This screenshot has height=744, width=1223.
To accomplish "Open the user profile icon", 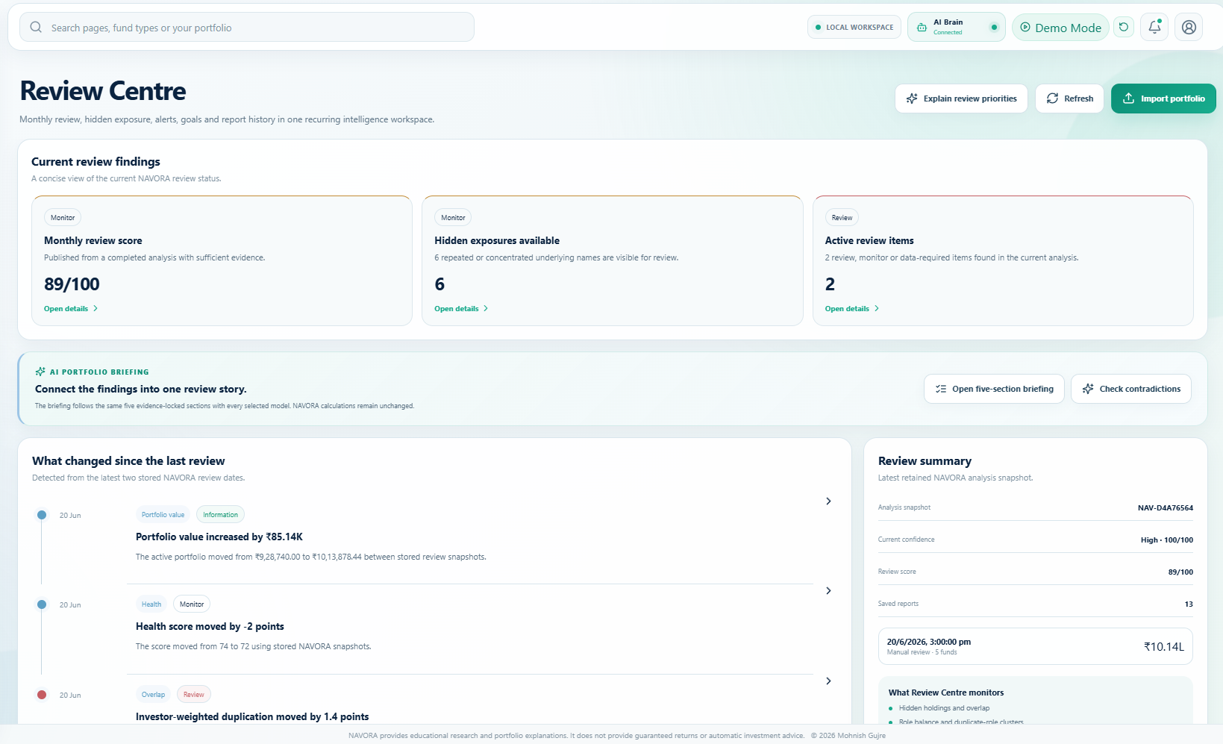I will [x=1189, y=28].
